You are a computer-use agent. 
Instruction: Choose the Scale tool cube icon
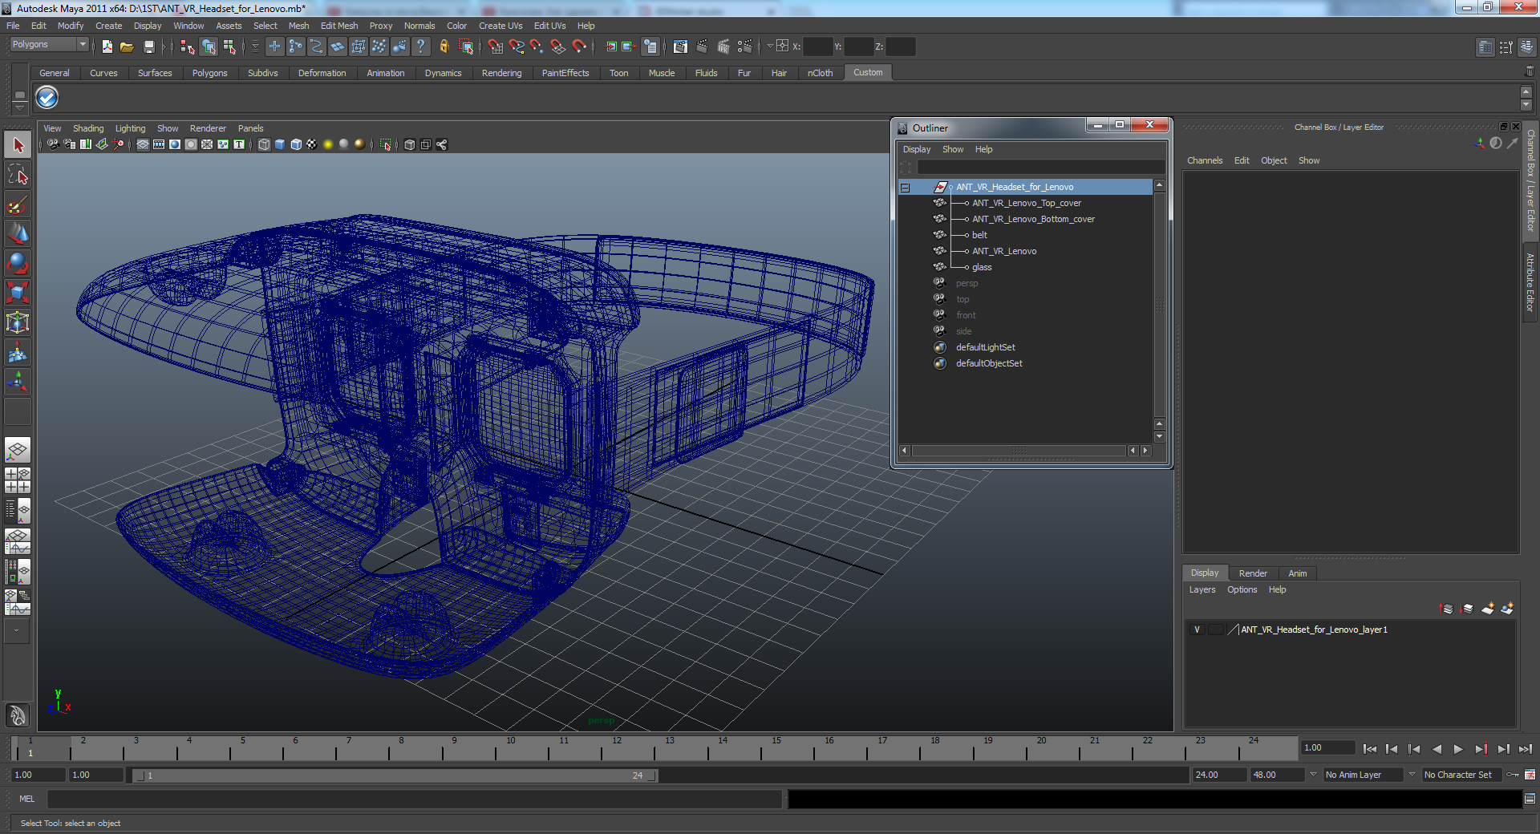pos(18,294)
